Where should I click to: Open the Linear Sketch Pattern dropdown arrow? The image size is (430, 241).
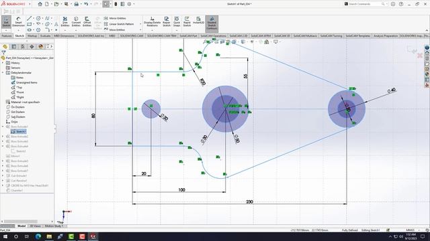tap(140, 24)
